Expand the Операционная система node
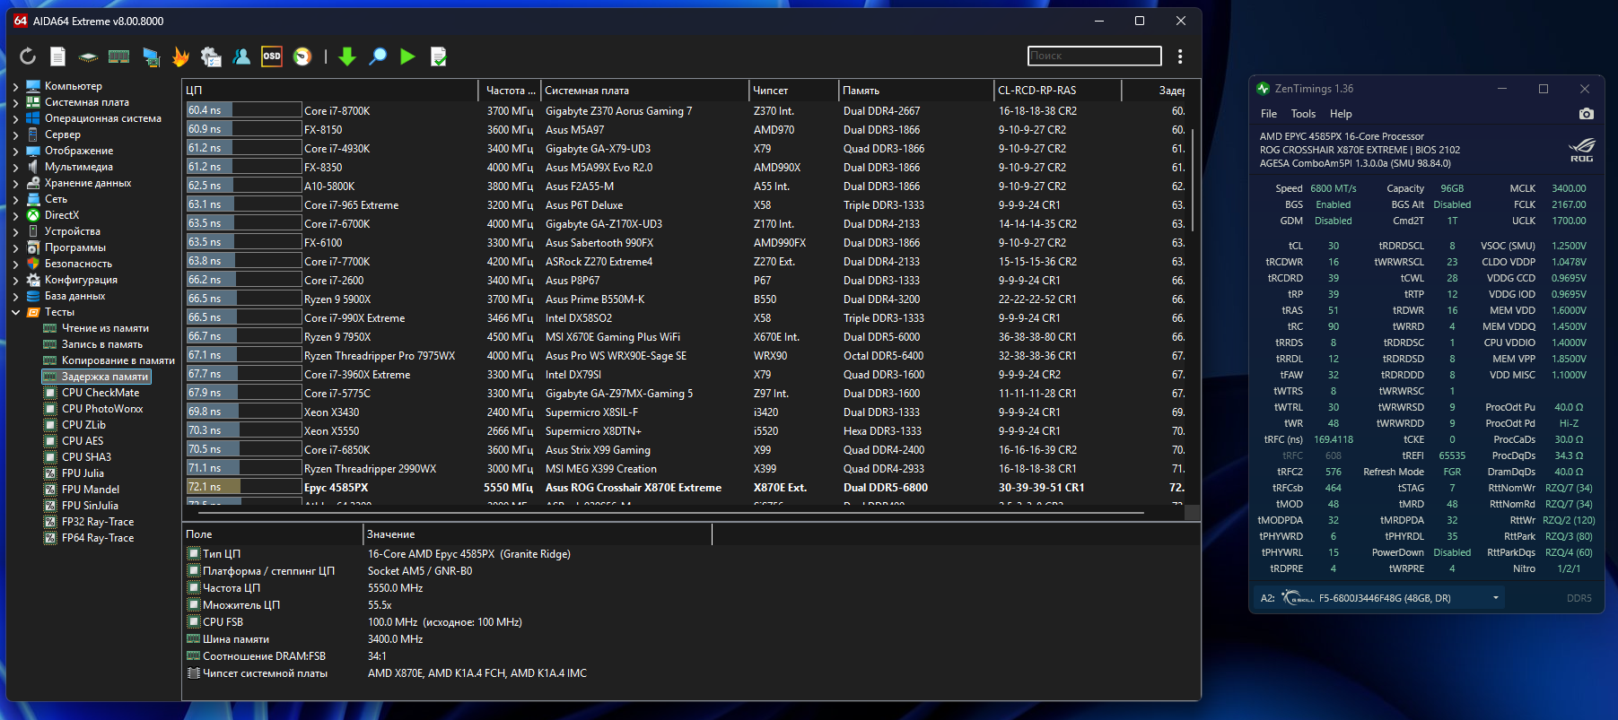Image resolution: width=1618 pixels, height=720 pixels. (15, 118)
